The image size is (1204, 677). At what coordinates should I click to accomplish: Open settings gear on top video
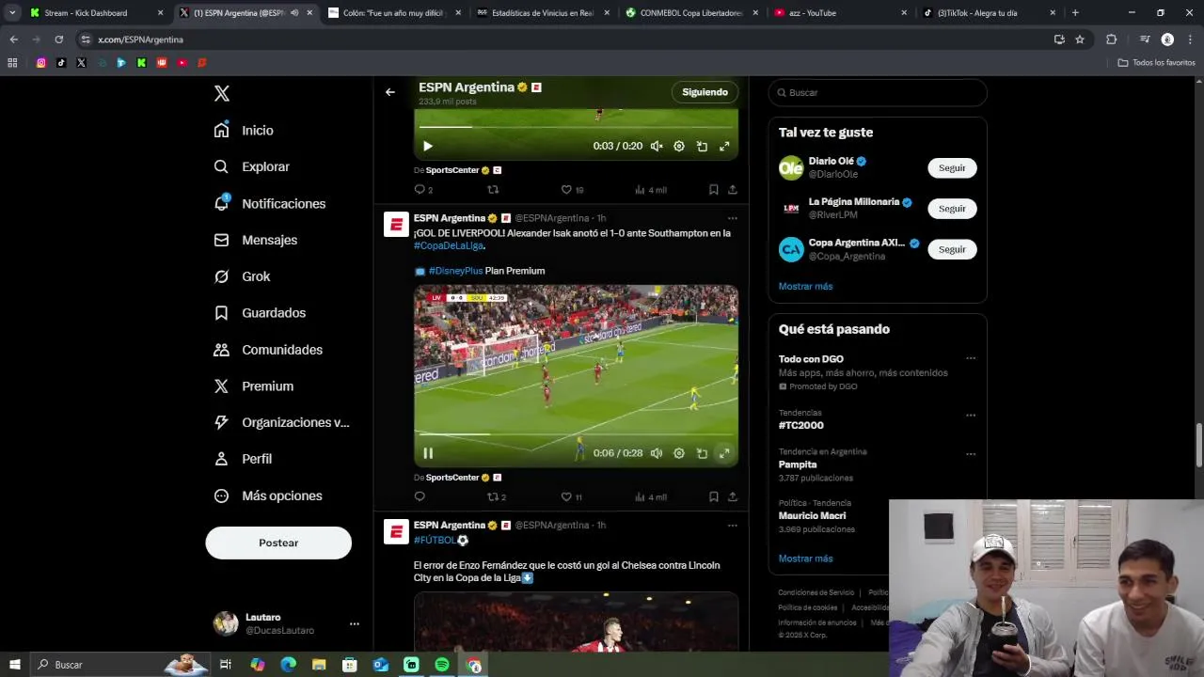[x=679, y=146]
